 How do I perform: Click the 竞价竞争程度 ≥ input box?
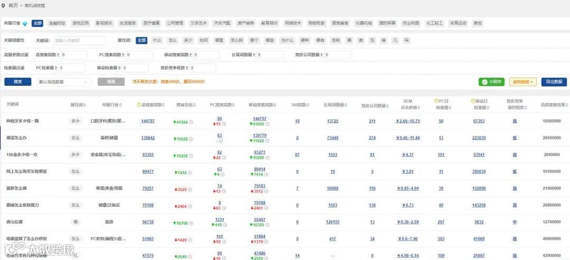pos(203,68)
